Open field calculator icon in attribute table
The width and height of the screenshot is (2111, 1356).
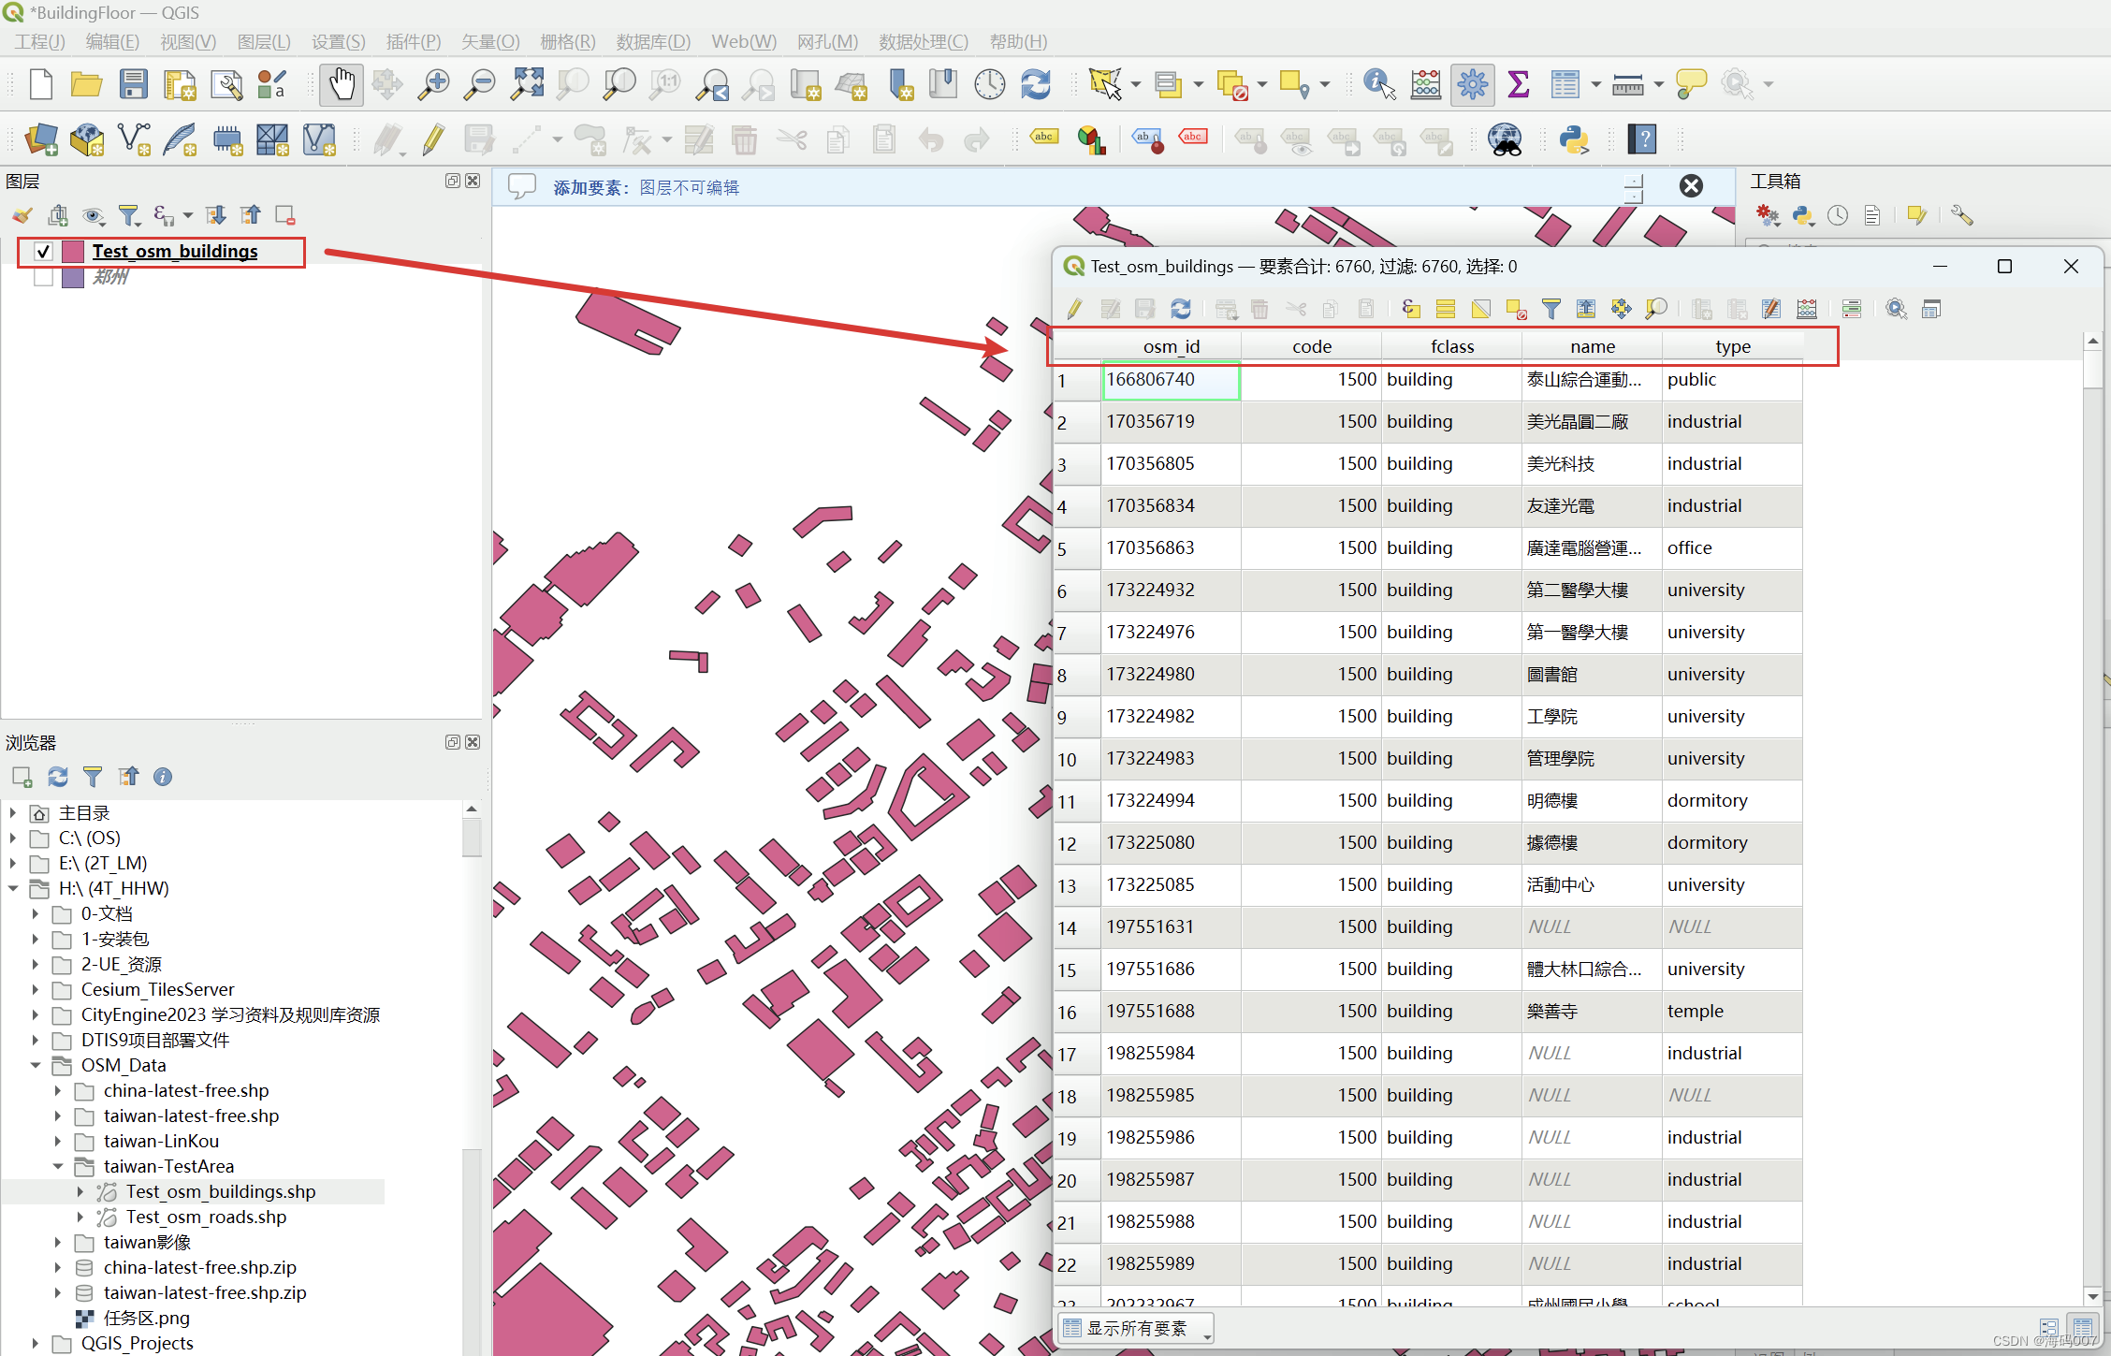[x=1806, y=309]
